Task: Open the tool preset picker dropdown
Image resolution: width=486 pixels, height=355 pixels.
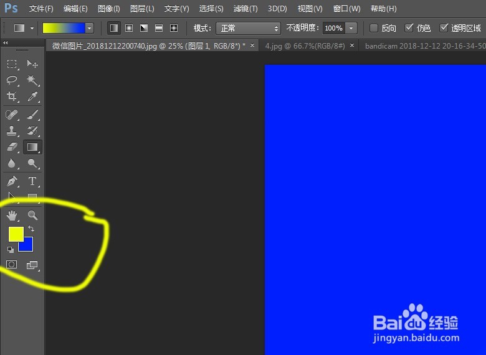Action: [32, 29]
